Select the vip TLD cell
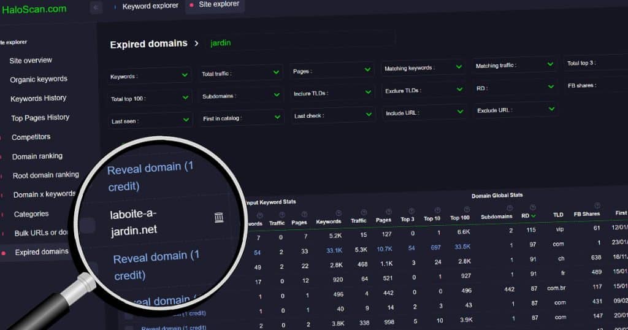 559,229
